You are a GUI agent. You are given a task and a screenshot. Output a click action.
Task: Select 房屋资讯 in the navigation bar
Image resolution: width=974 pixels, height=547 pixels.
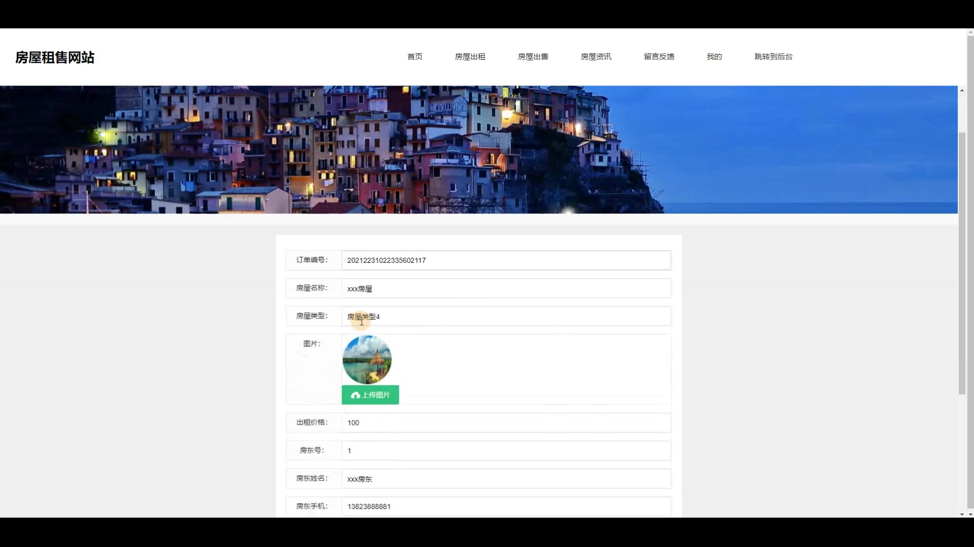(x=596, y=57)
